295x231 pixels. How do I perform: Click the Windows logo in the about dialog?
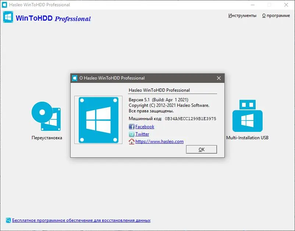click(98, 119)
